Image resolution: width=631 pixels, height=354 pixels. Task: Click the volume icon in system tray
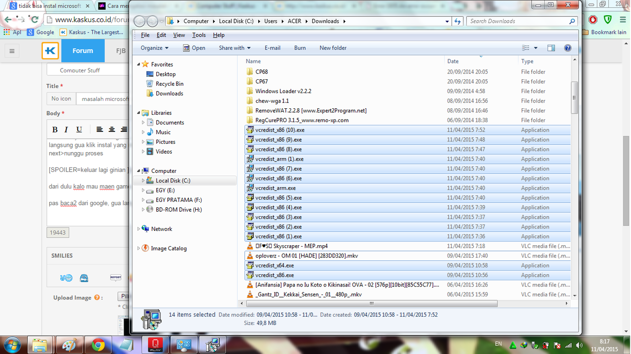click(x=579, y=345)
